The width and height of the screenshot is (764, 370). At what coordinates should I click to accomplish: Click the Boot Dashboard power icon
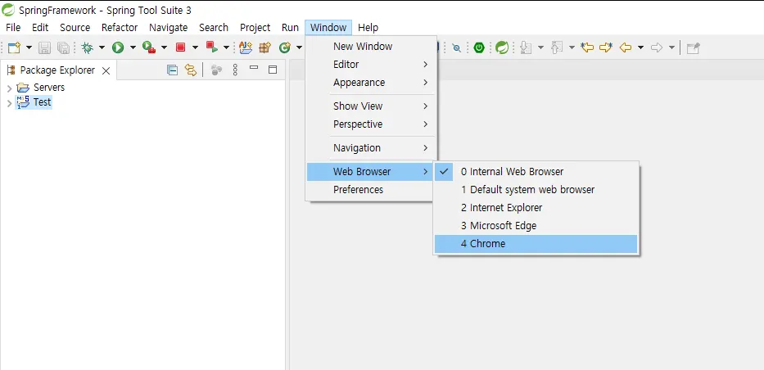(479, 47)
